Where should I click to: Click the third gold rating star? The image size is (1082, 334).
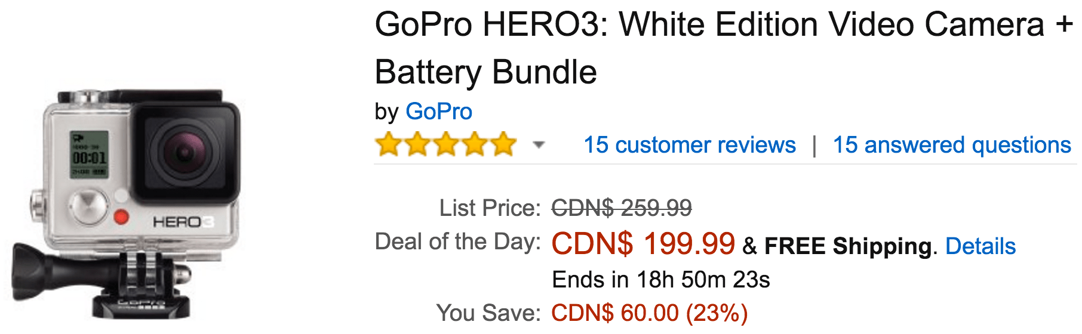446,144
